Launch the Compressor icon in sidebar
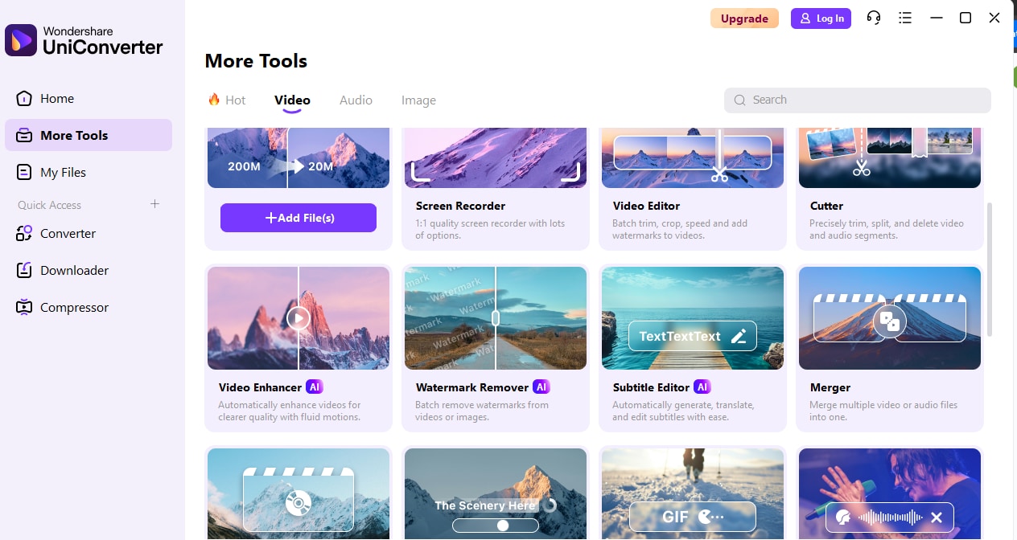 (24, 307)
